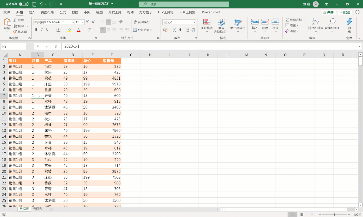The image size is (363, 217).
Task: Click the Decrease Decimal icon
Action: tap(193, 30)
